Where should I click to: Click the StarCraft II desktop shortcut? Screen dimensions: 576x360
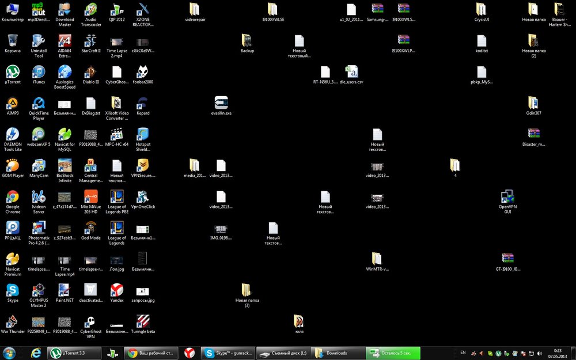[x=90, y=41]
